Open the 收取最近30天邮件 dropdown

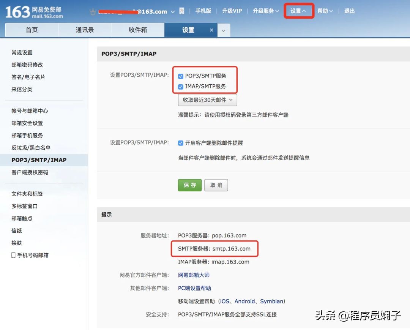pos(207,100)
